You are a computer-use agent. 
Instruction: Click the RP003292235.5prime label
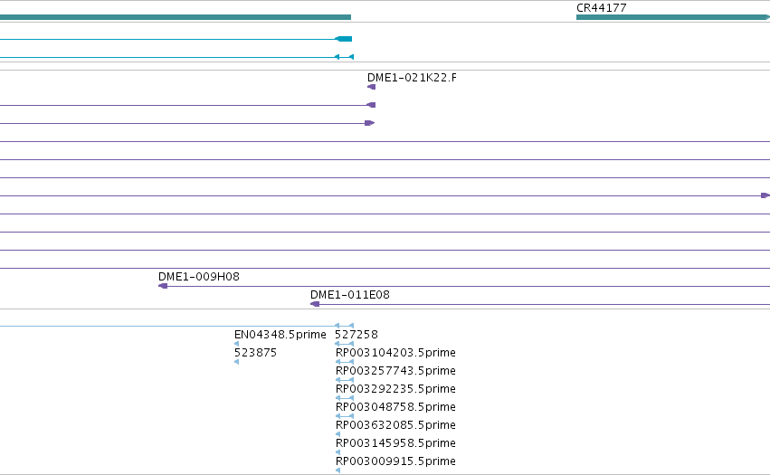tap(395, 389)
